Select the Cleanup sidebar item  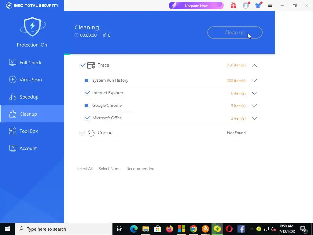pos(32,114)
